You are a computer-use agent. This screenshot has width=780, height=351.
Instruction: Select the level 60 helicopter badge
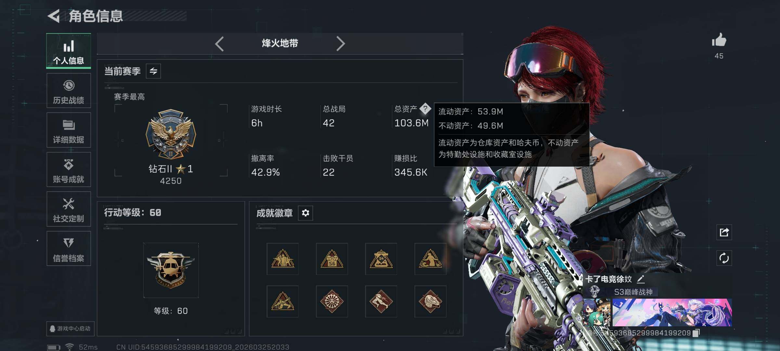point(171,270)
